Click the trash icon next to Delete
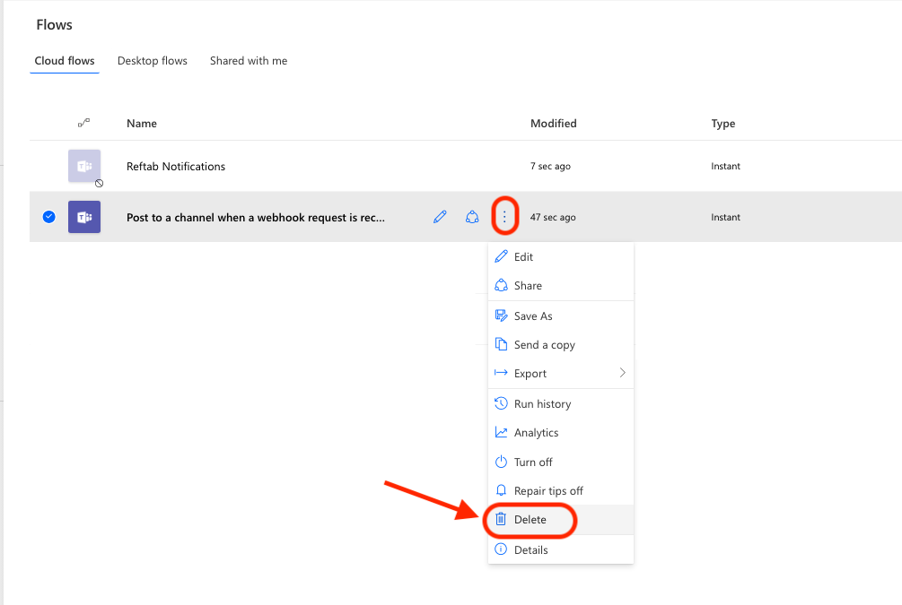Image resolution: width=902 pixels, height=605 pixels. [502, 519]
